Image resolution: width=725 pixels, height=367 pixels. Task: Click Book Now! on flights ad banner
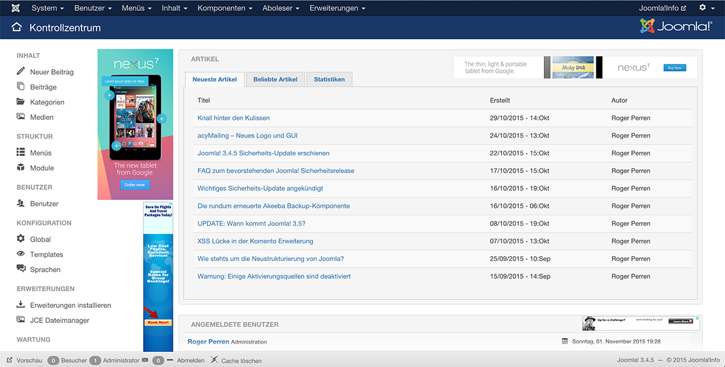tap(158, 322)
